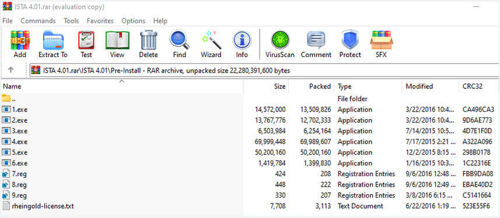Image resolution: width=500 pixels, height=218 pixels.
Task: Click packed value 12,702,333
Action: coord(316,120)
